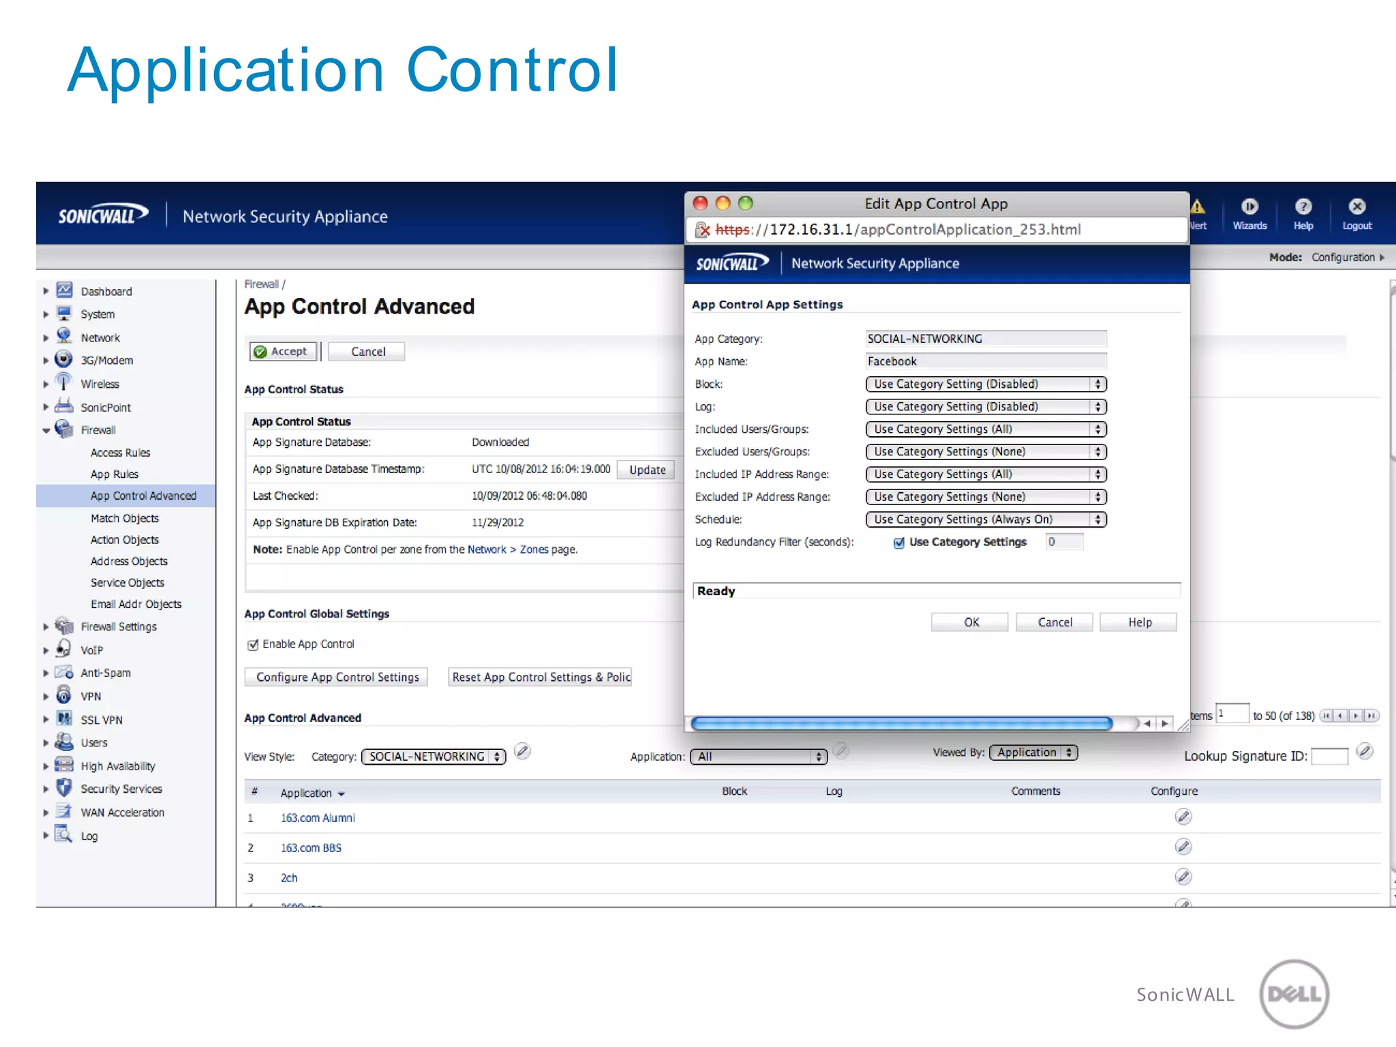Open the Viewed By Application dropdown
The image size is (1396, 1047).
(1033, 753)
